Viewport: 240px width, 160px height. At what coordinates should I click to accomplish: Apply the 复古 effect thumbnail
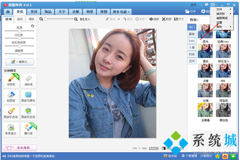point(205,51)
